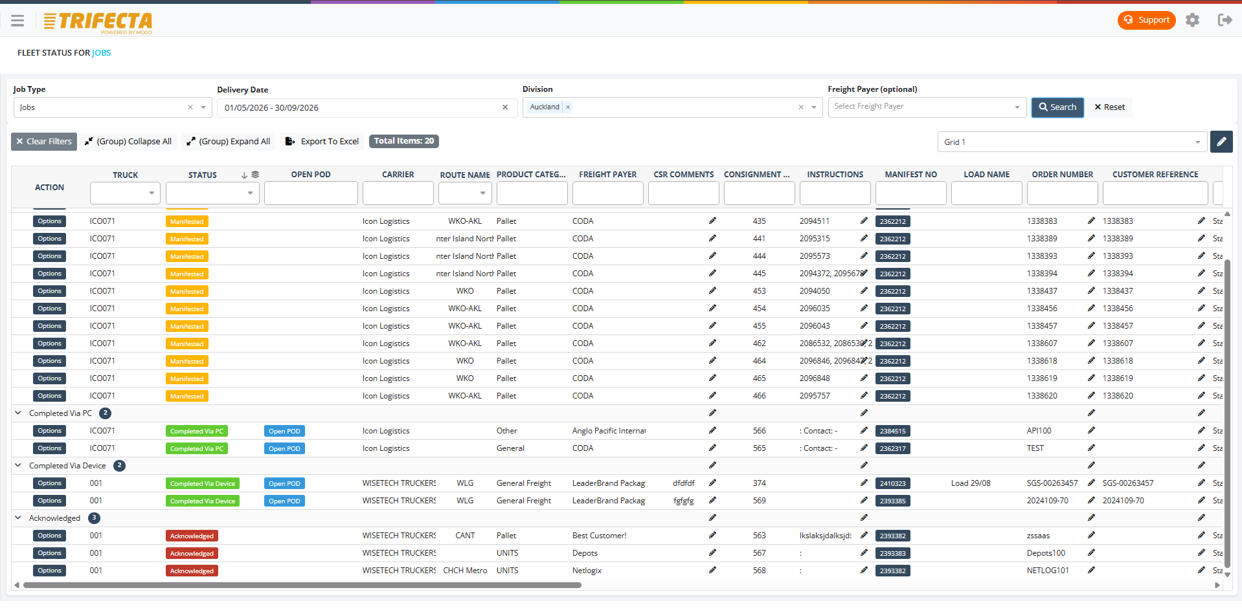This screenshot has width=1242, height=612.
Task: Open the Status column filter dropdown
Action: pyautogui.click(x=250, y=193)
